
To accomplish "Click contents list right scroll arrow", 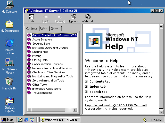I will coord(75,110).
